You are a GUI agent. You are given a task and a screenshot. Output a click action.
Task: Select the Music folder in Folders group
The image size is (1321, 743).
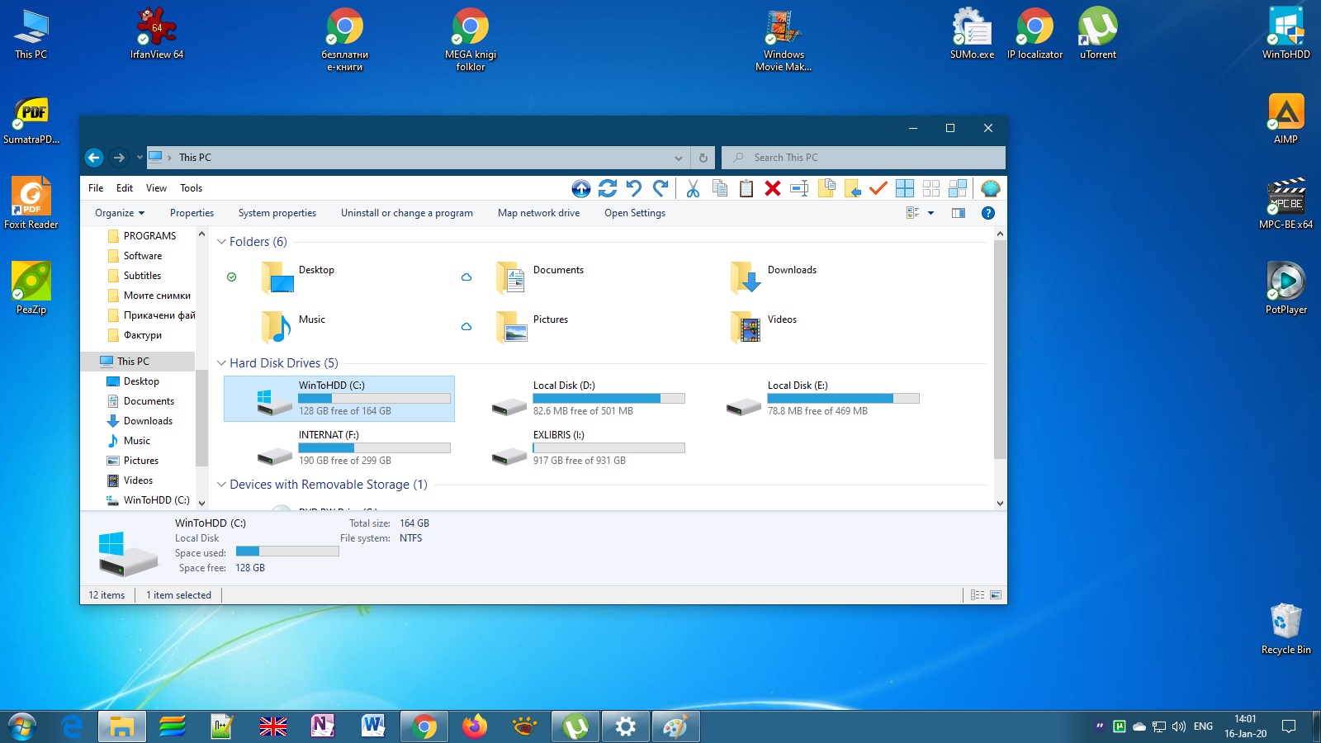pos(293,326)
